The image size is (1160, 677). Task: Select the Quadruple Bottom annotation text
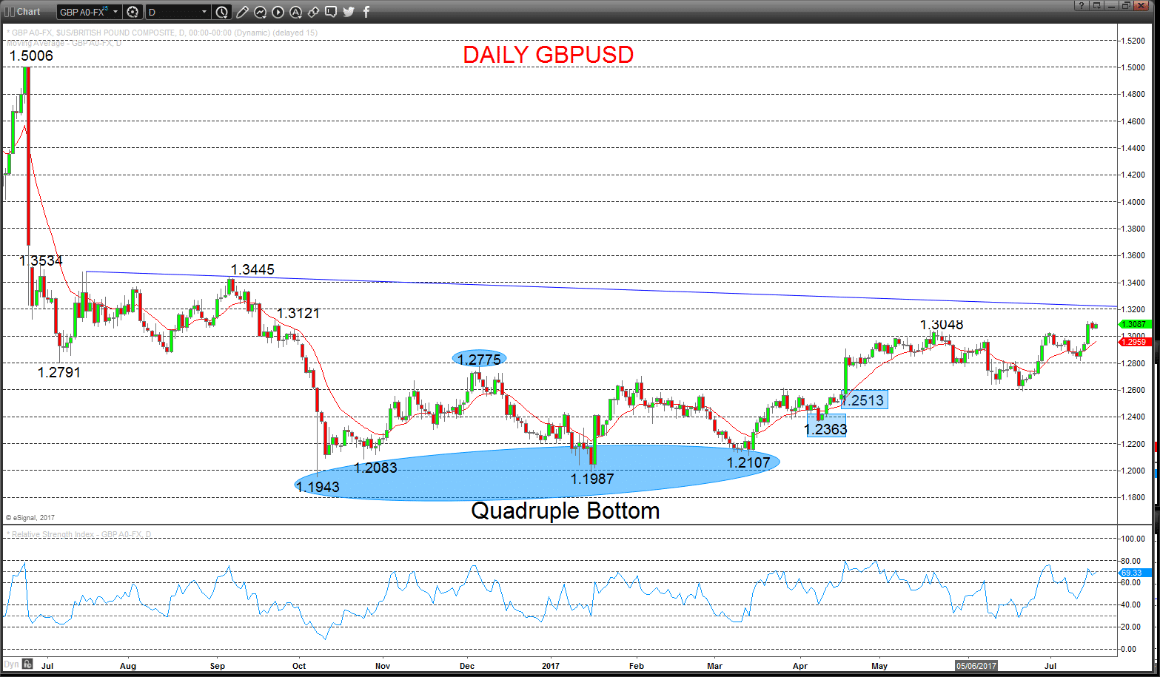coord(565,511)
